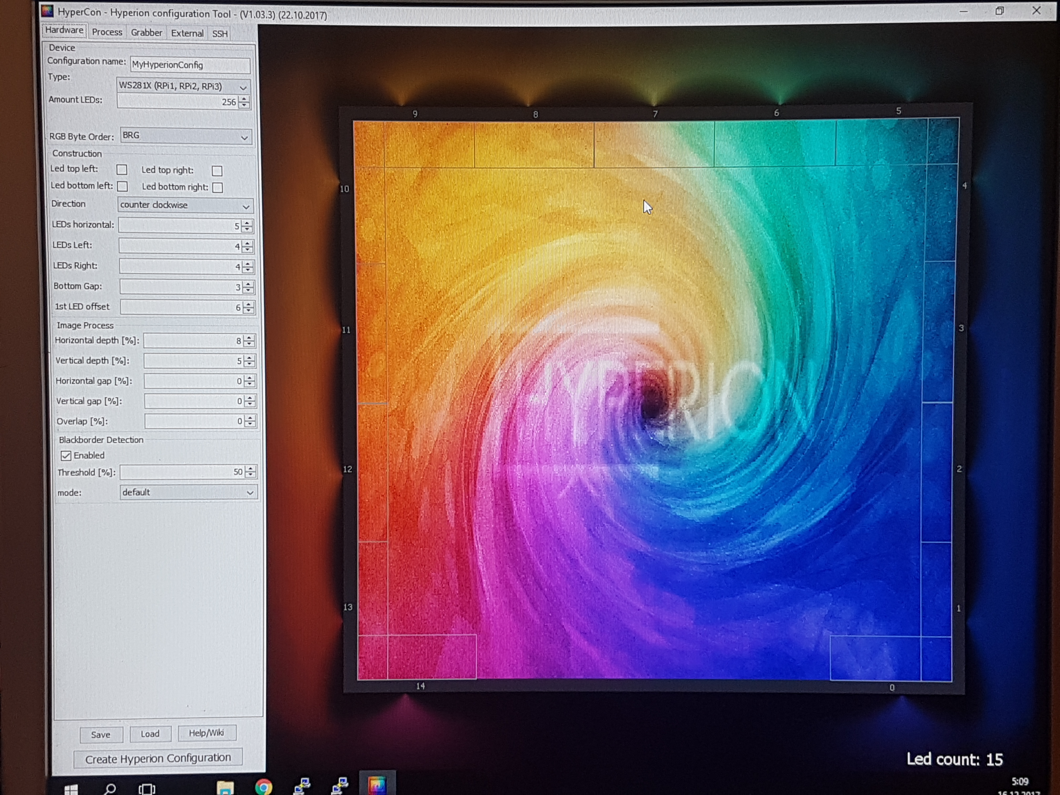Open the SSH tab
This screenshot has height=795, width=1060.
click(x=220, y=34)
